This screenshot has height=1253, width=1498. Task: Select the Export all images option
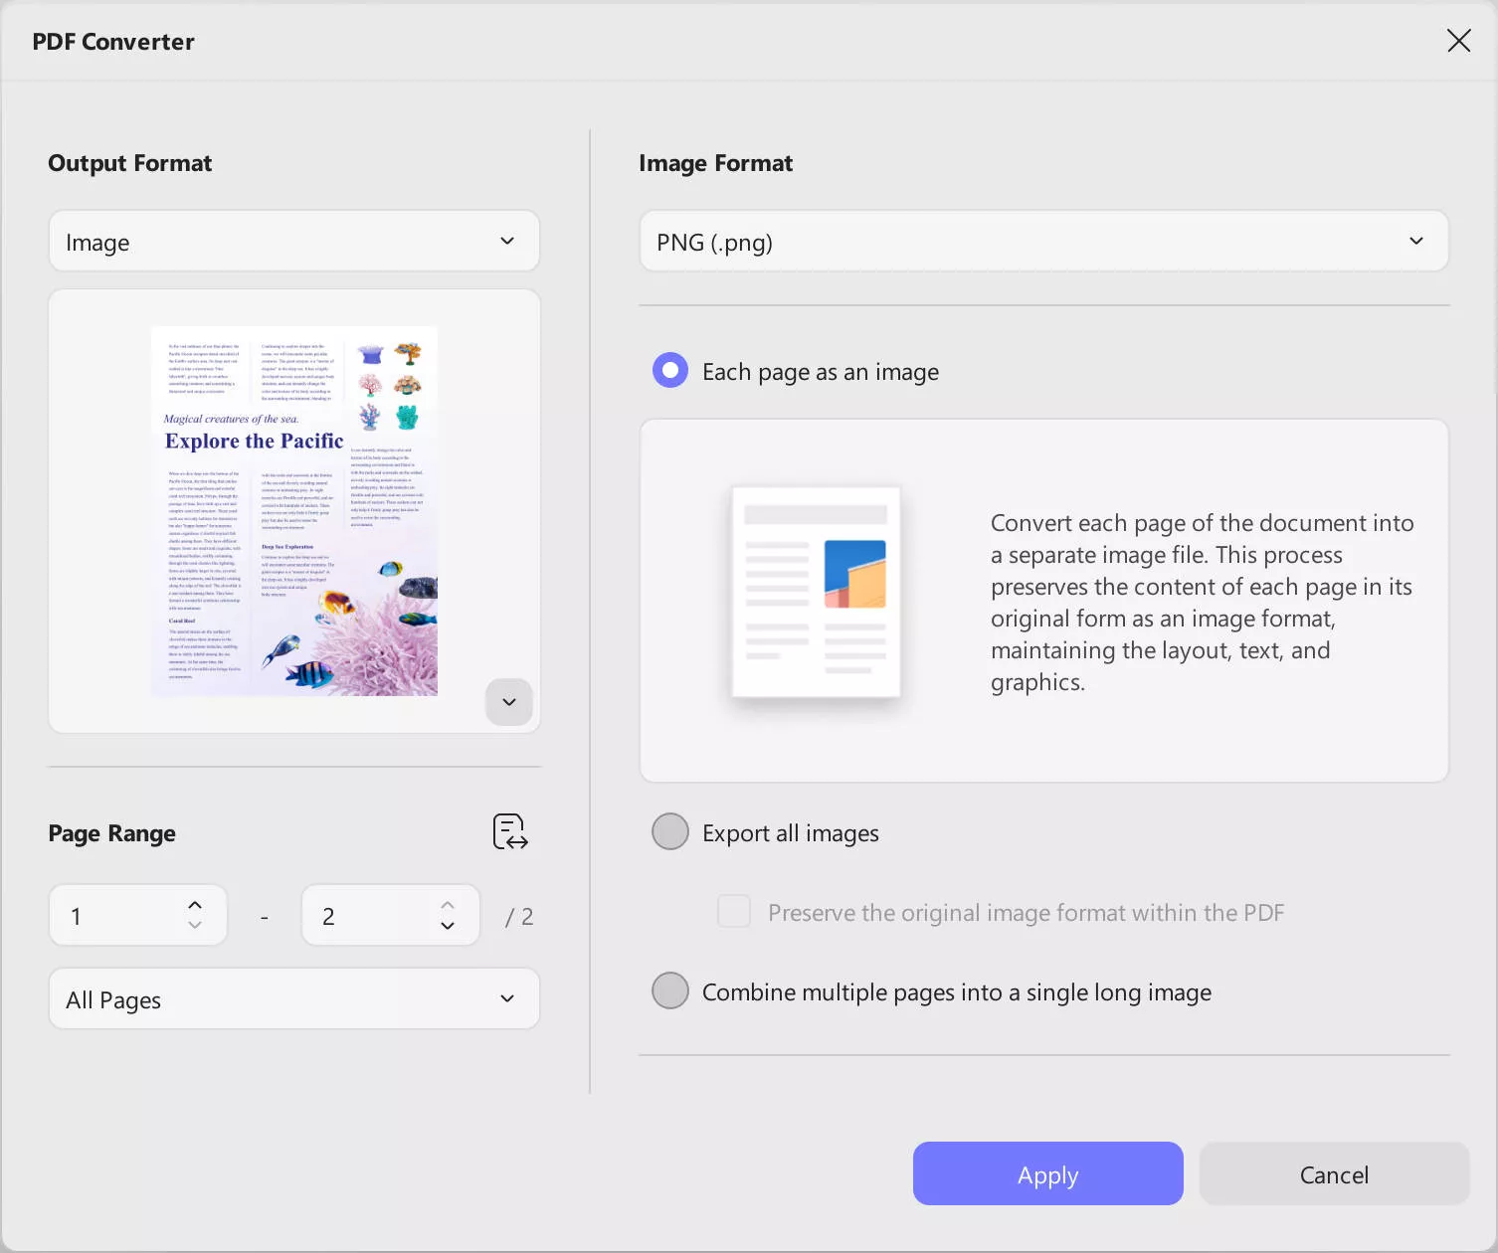tap(669, 831)
